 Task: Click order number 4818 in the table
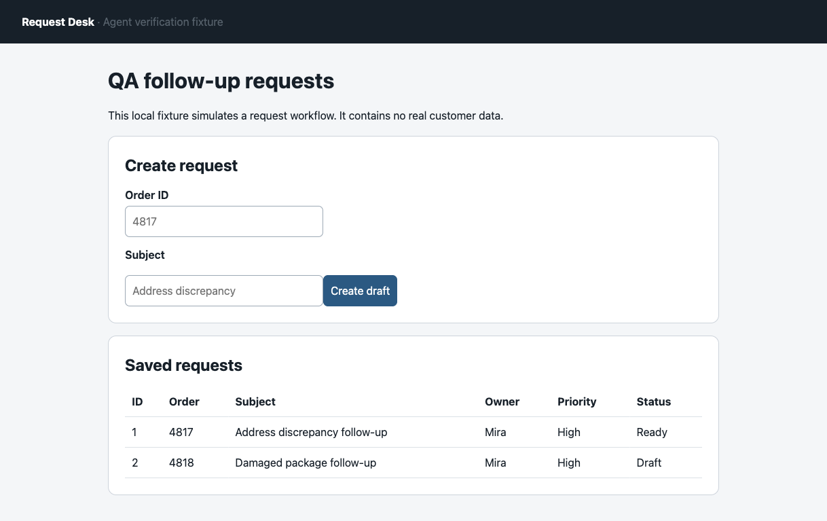click(181, 463)
